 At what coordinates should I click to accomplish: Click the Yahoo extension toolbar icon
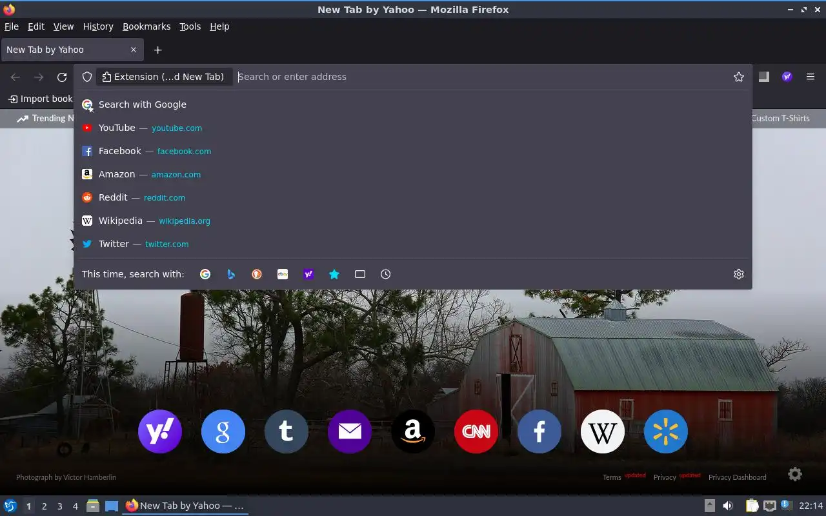[787, 77]
